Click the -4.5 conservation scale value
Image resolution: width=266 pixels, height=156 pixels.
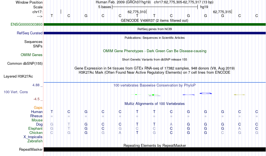pyautogui.click(x=36, y=99)
